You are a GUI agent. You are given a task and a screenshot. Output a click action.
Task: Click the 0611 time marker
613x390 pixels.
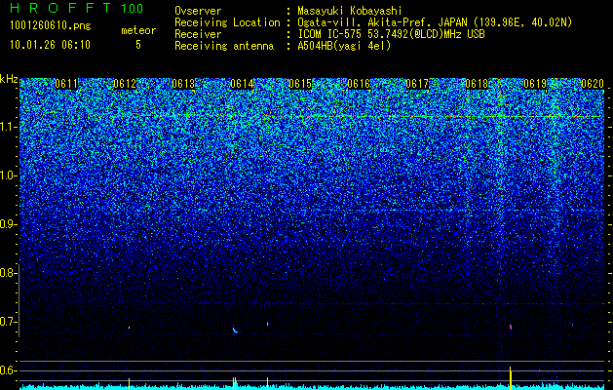(x=66, y=84)
